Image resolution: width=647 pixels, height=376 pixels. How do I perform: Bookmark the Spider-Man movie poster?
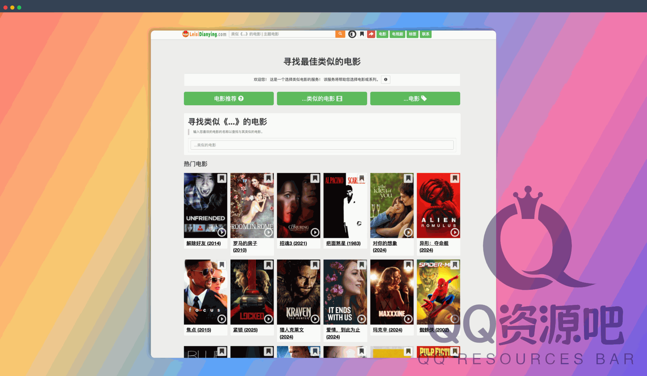(455, 265)
